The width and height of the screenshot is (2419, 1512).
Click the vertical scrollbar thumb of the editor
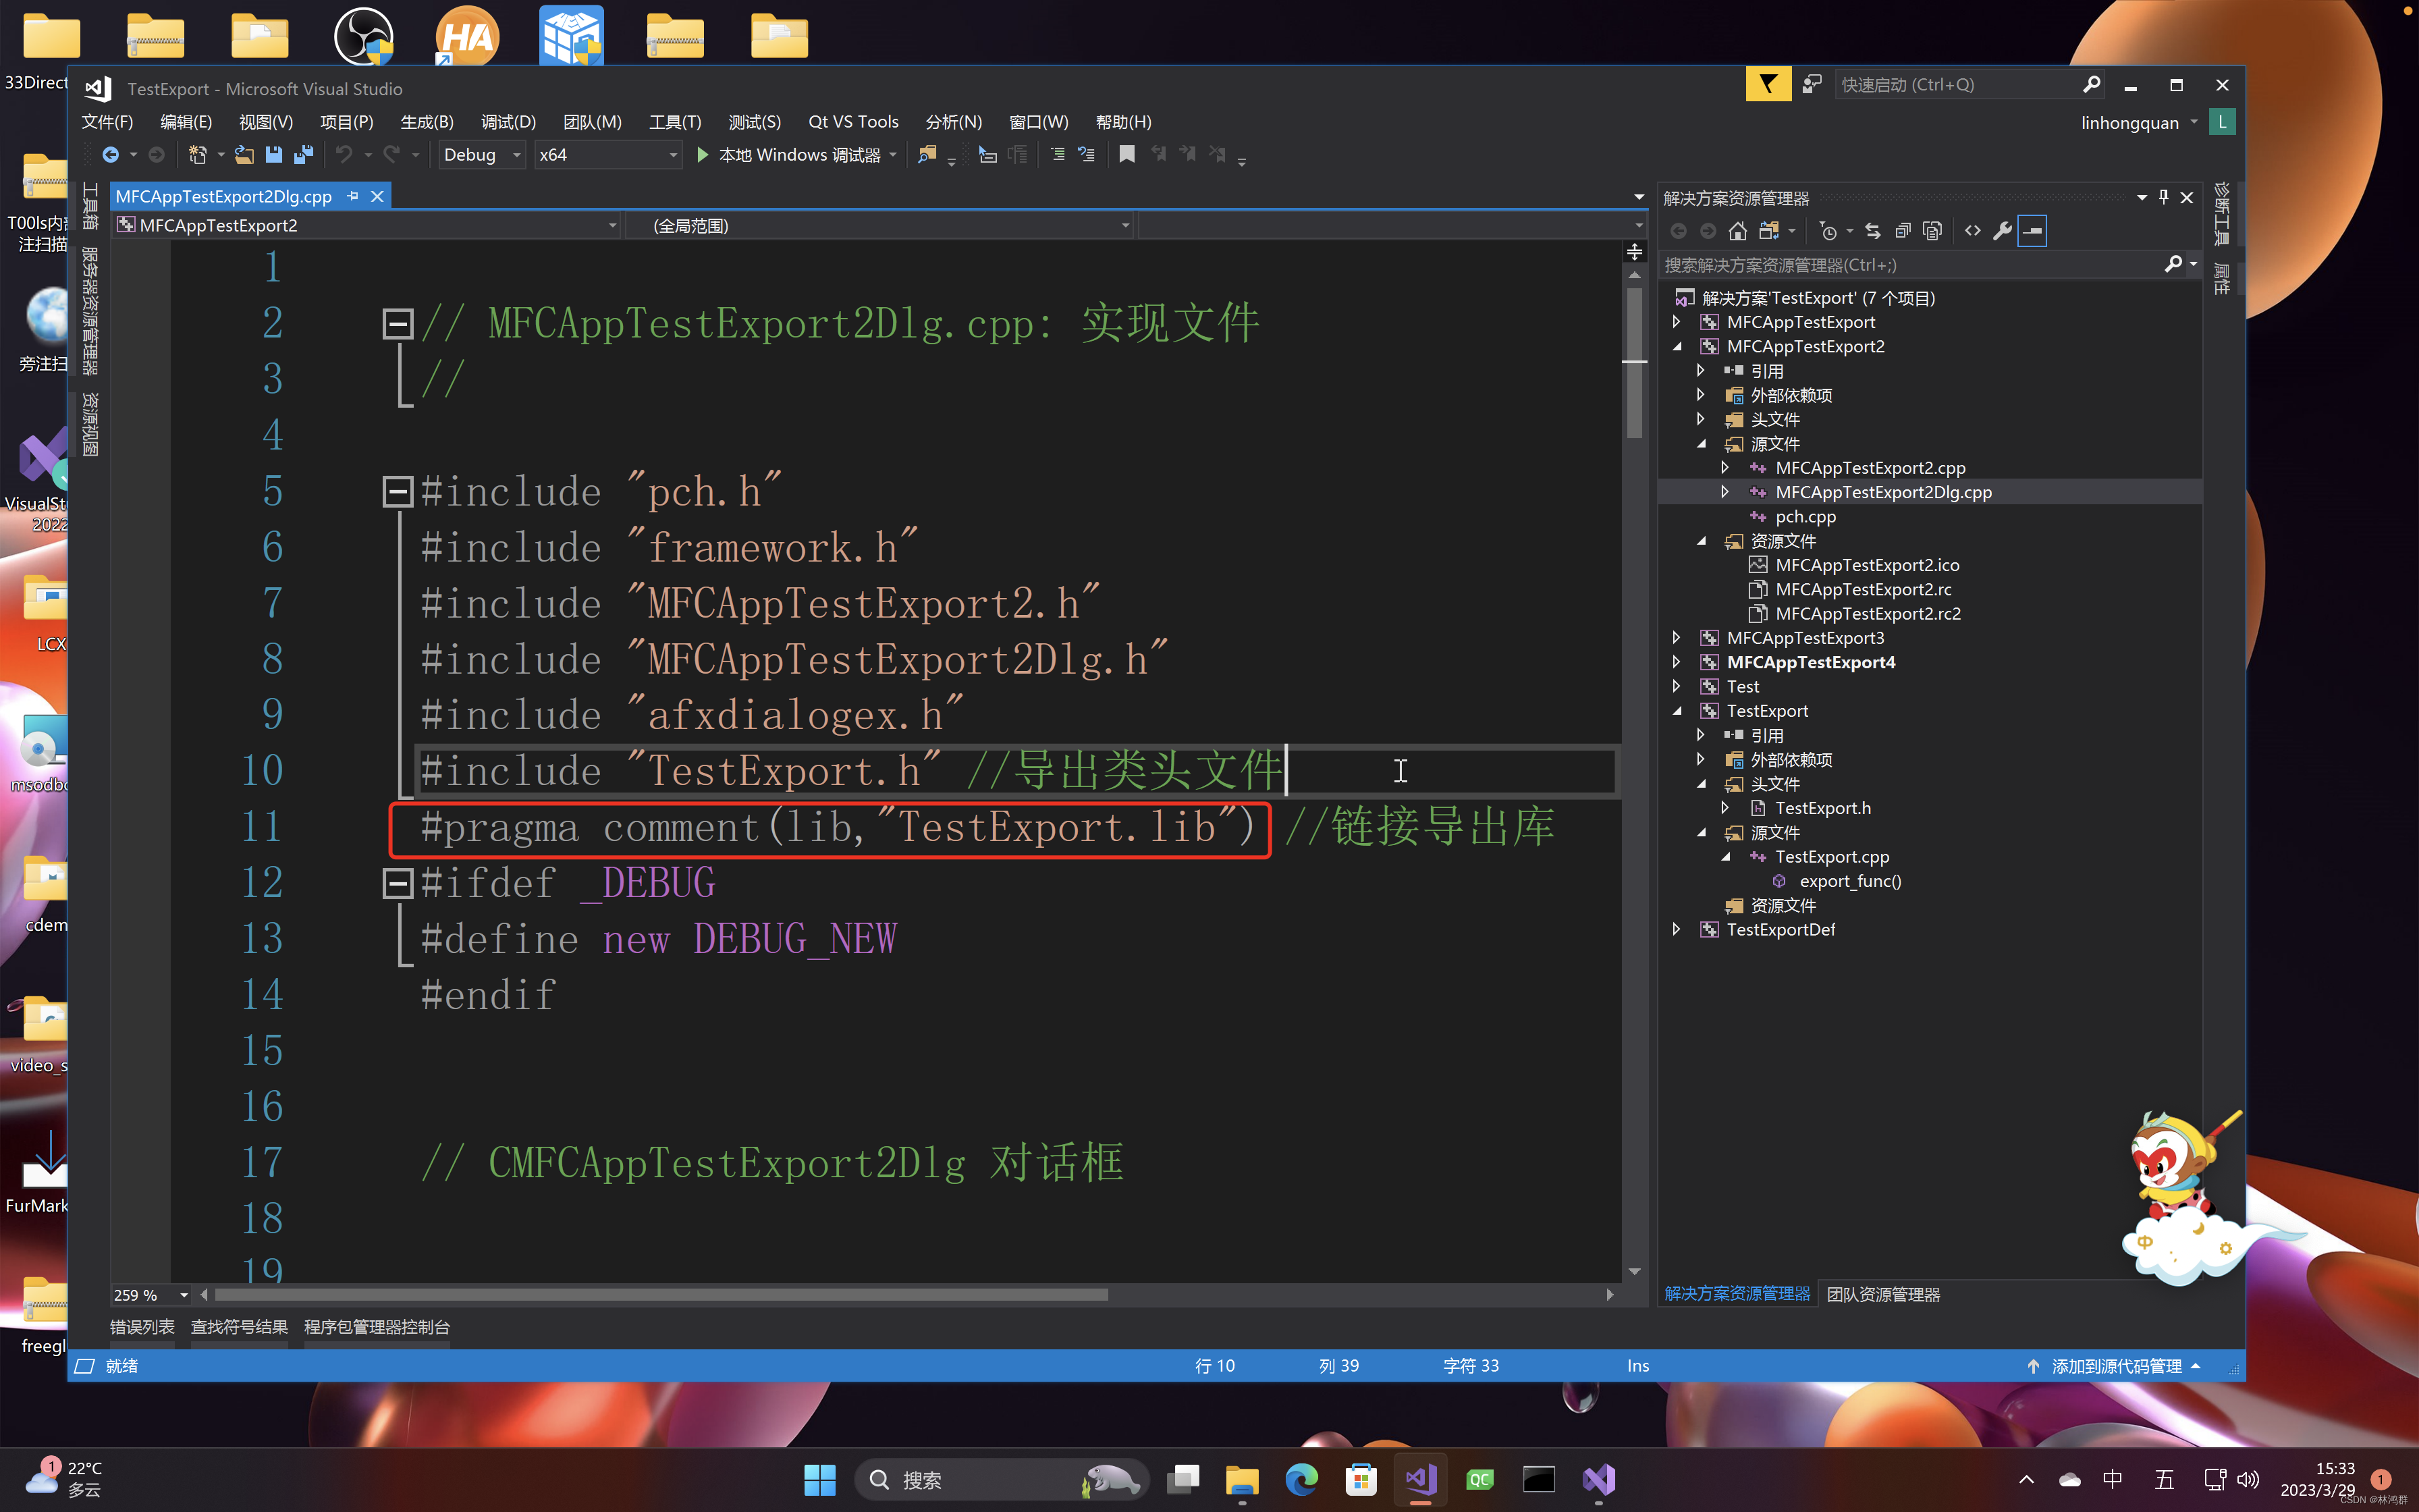click(x=1634, y=362)
